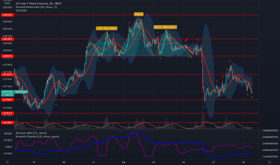Select the Kovach Chande indicator legend
Screen dimensions: 280x165
click(37, 136)
